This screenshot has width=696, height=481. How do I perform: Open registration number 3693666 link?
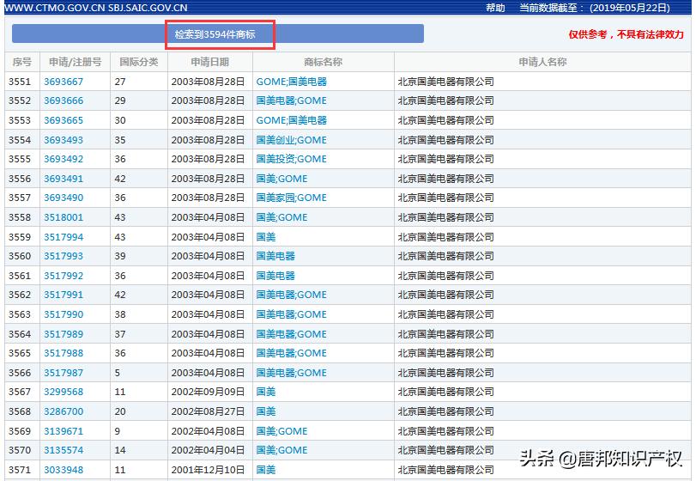[x=64, y=100]
